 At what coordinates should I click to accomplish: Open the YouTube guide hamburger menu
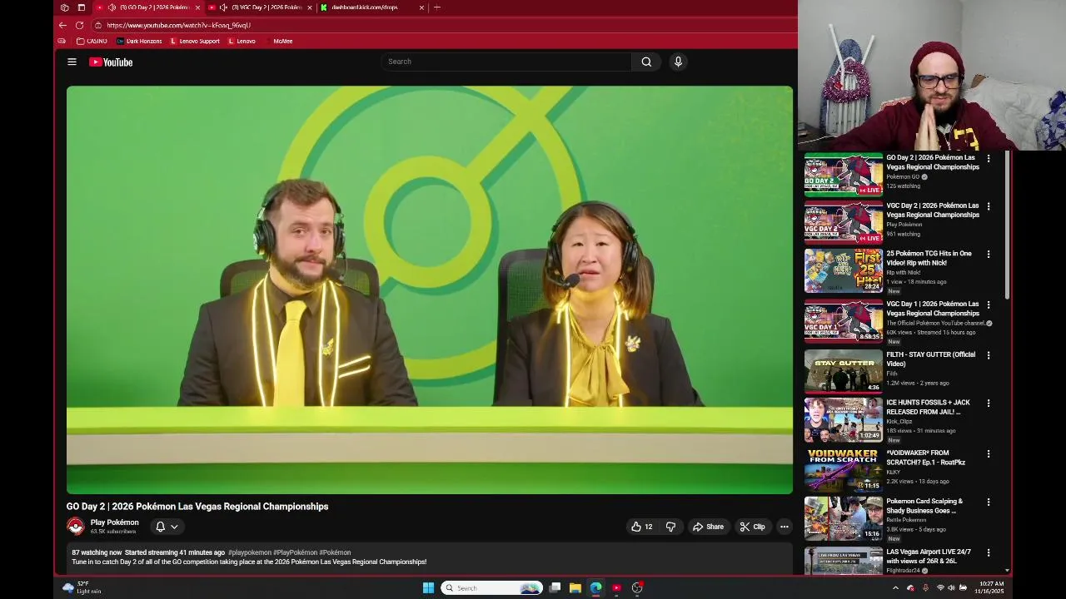[72, 62]
